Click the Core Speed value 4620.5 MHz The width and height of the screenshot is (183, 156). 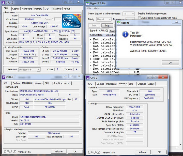(x=28, y=51)
